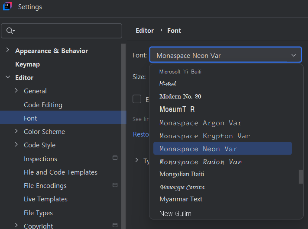Viewport: 308px width, 229px height.
Task: Open Inspections settings
Action: click(x=40, y=159)
